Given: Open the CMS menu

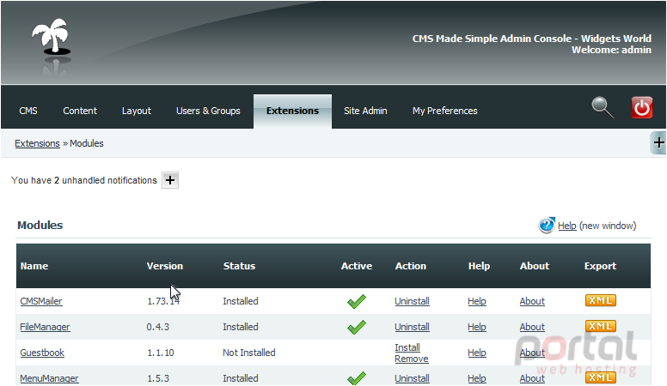Looking at the screenshot, I should click(28, 111).
